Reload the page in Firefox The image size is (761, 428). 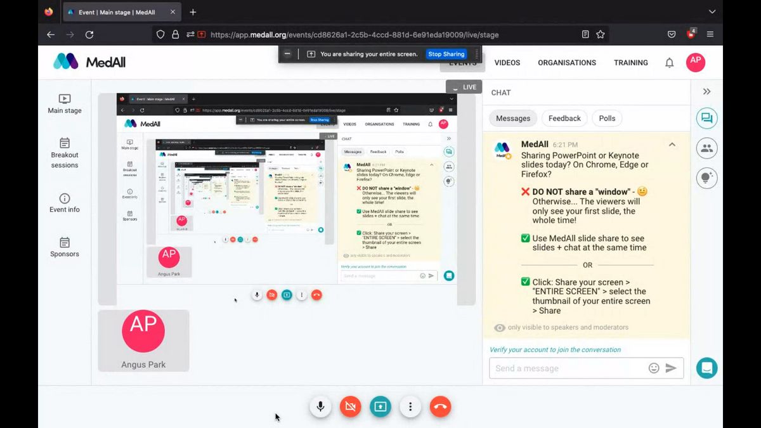click(x=89, y=35)
